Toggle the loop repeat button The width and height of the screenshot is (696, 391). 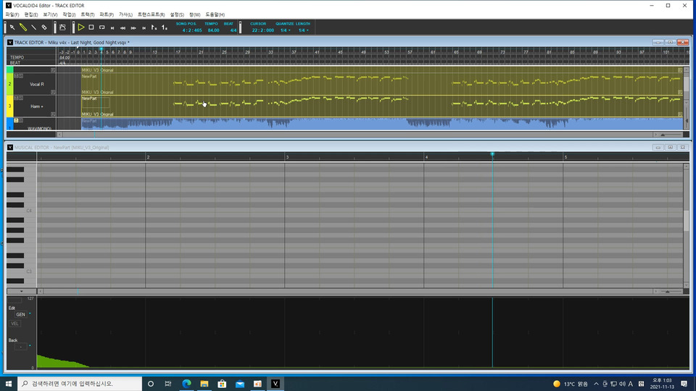click(102, 28)
